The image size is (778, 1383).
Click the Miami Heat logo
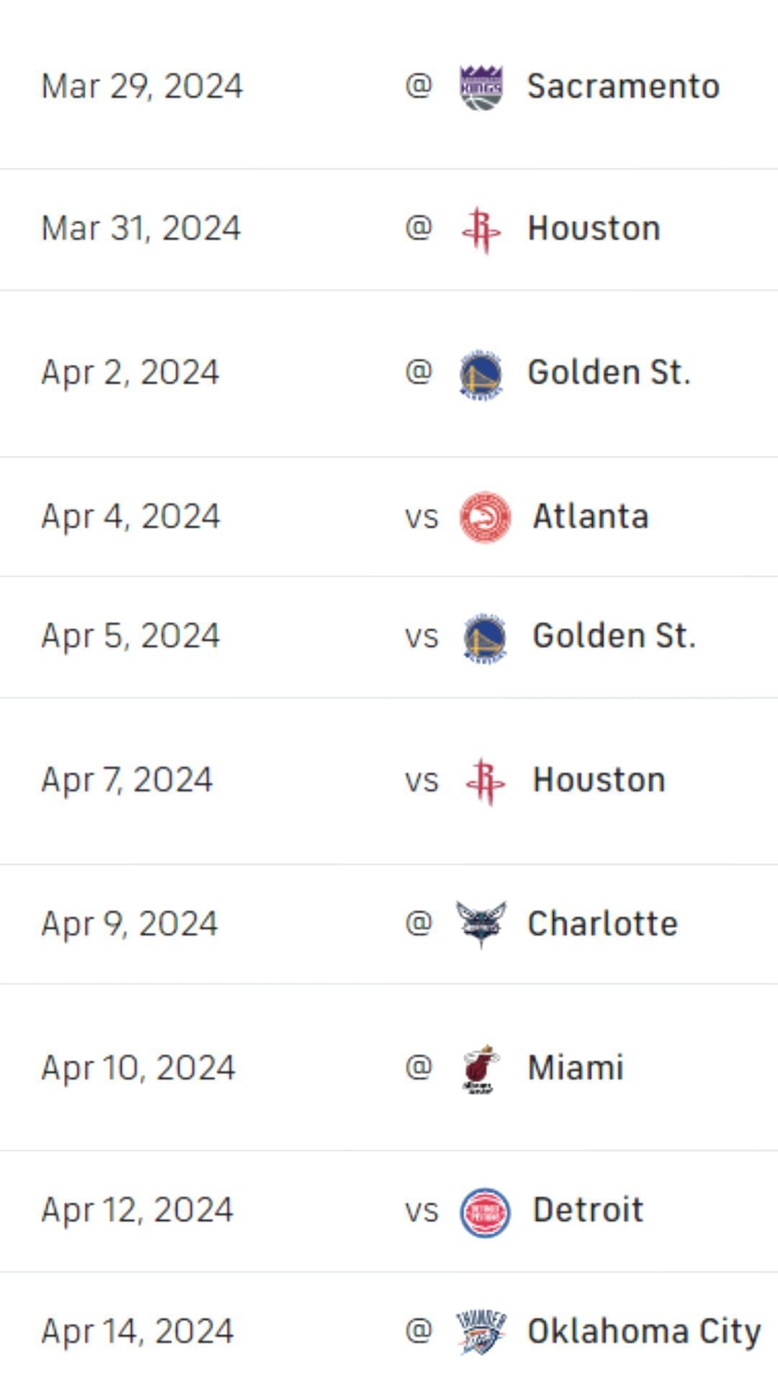click(481, 1068)
